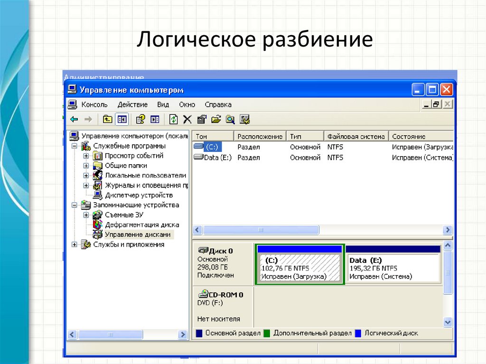The image size is (486, 364).
Task: Select the Delete (X) toolbar icon
Action: pos(187,119)
